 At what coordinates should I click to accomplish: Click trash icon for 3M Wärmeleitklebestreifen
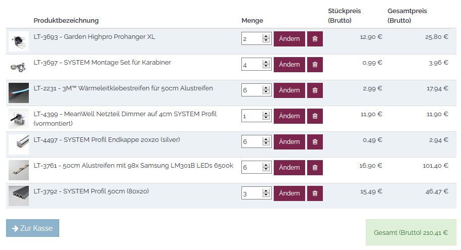pyautogui.click(x=315, y=90)
